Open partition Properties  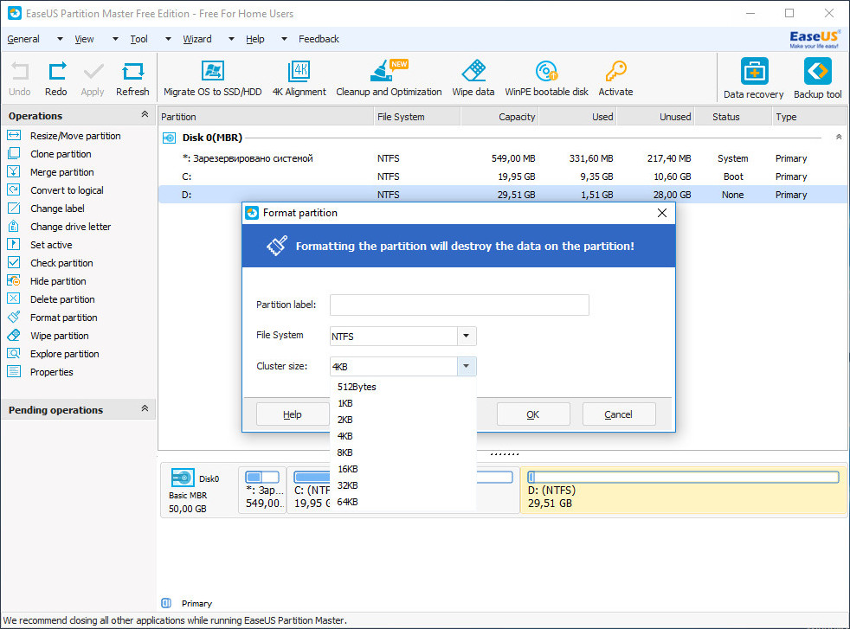coord(51,372)
